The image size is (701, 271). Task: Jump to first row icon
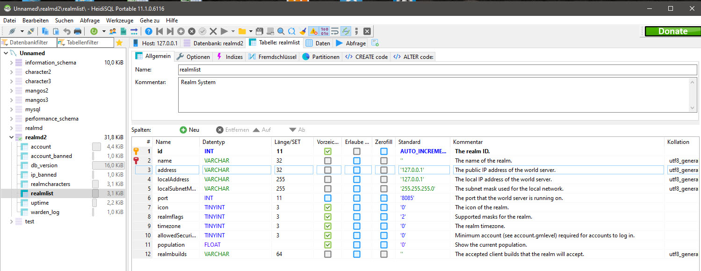pos(159,31)
